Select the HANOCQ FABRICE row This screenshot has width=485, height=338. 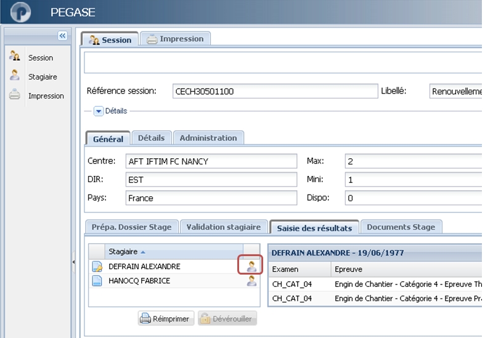pos(174,281)
